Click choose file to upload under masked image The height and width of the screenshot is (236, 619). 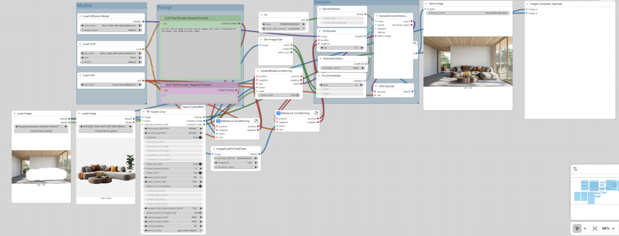coord(41,131)
